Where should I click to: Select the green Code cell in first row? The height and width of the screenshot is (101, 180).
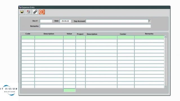coord(28,37)
